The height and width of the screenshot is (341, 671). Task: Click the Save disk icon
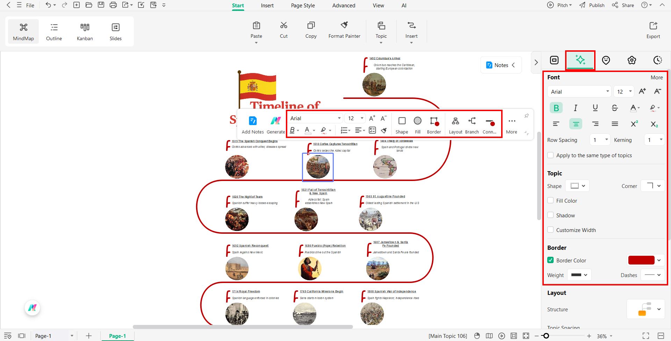click(101, 5)
